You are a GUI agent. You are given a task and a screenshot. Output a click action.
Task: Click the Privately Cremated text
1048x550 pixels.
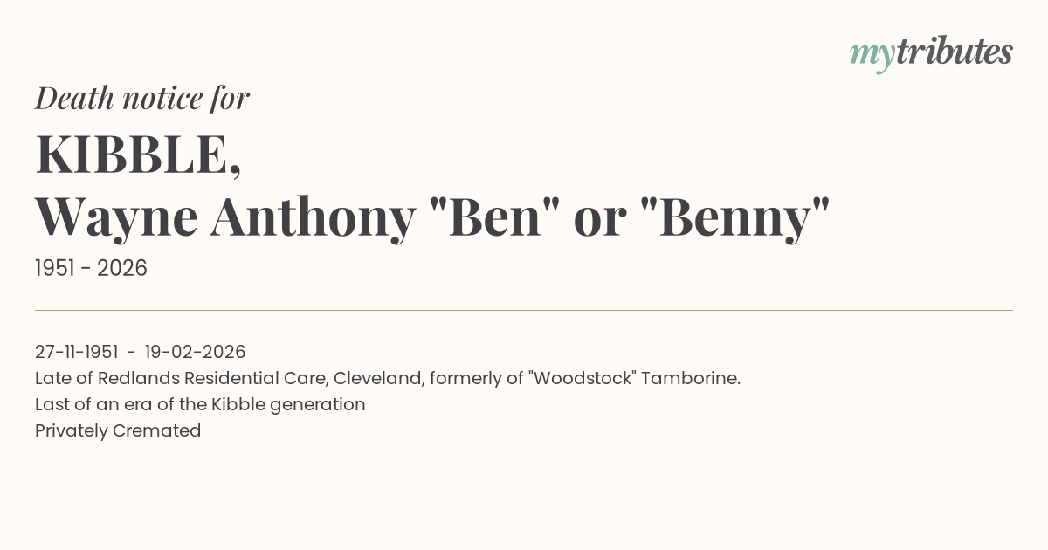[118, 430]
